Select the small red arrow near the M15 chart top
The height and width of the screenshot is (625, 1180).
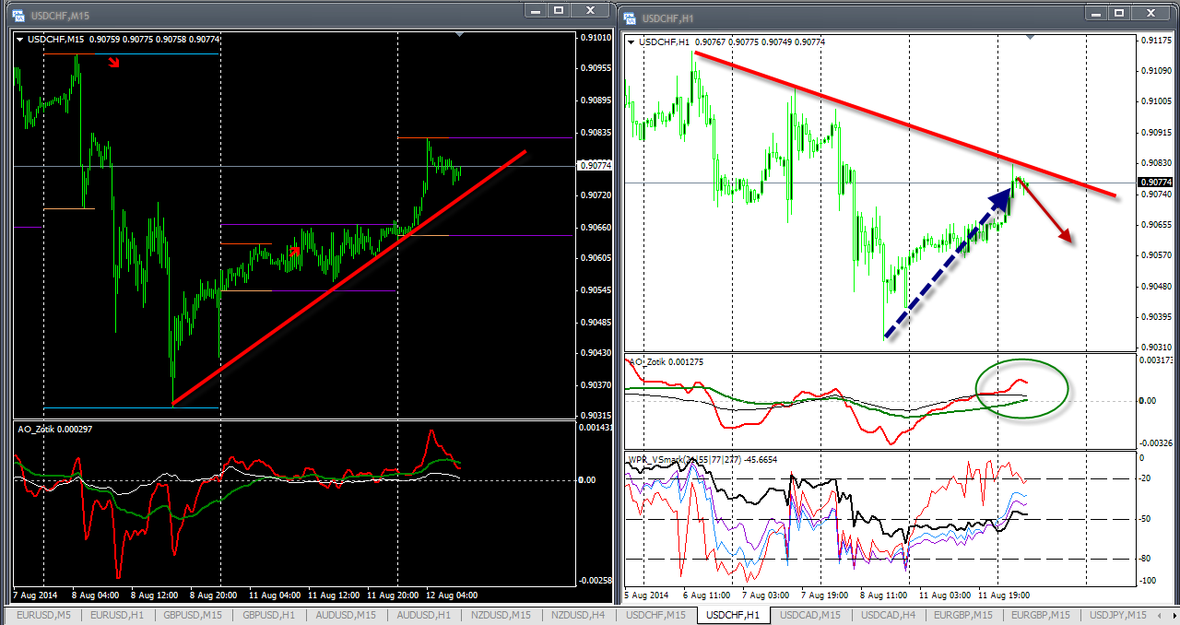click(x=113, y=63)
